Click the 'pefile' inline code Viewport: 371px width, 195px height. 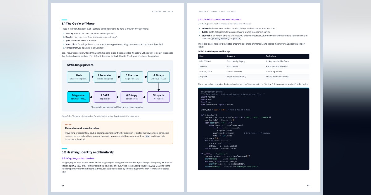237,39
